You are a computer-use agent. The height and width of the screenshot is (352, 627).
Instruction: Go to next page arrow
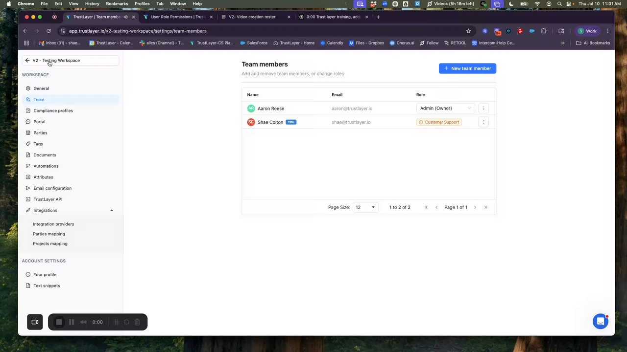click(x=475, y=207)
